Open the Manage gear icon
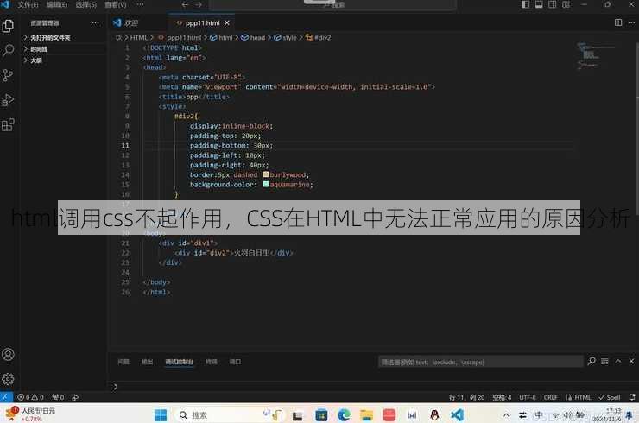Screen dimensions: 639x423 pos(8,379)
